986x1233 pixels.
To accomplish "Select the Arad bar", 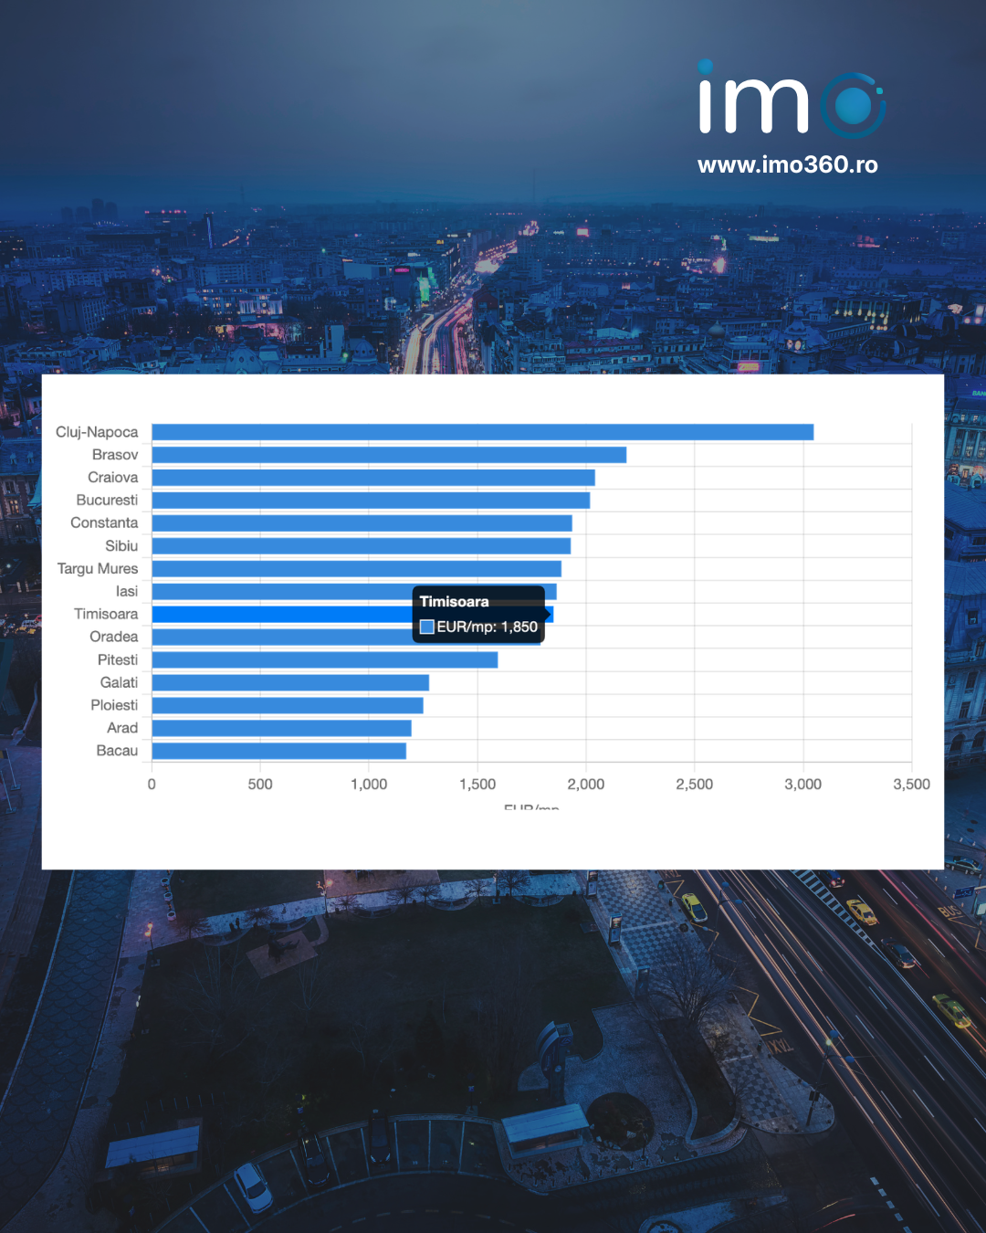I will pyautogui.click(x=281, y=728).
